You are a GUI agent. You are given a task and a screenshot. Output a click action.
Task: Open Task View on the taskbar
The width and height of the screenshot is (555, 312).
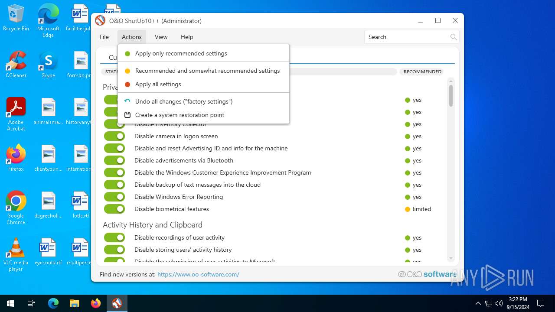tap(31, 303)
